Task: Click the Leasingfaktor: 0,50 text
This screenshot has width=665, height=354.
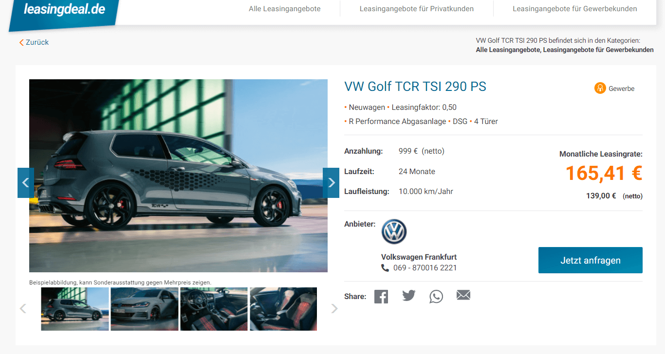Action: [x=424, y=107]
